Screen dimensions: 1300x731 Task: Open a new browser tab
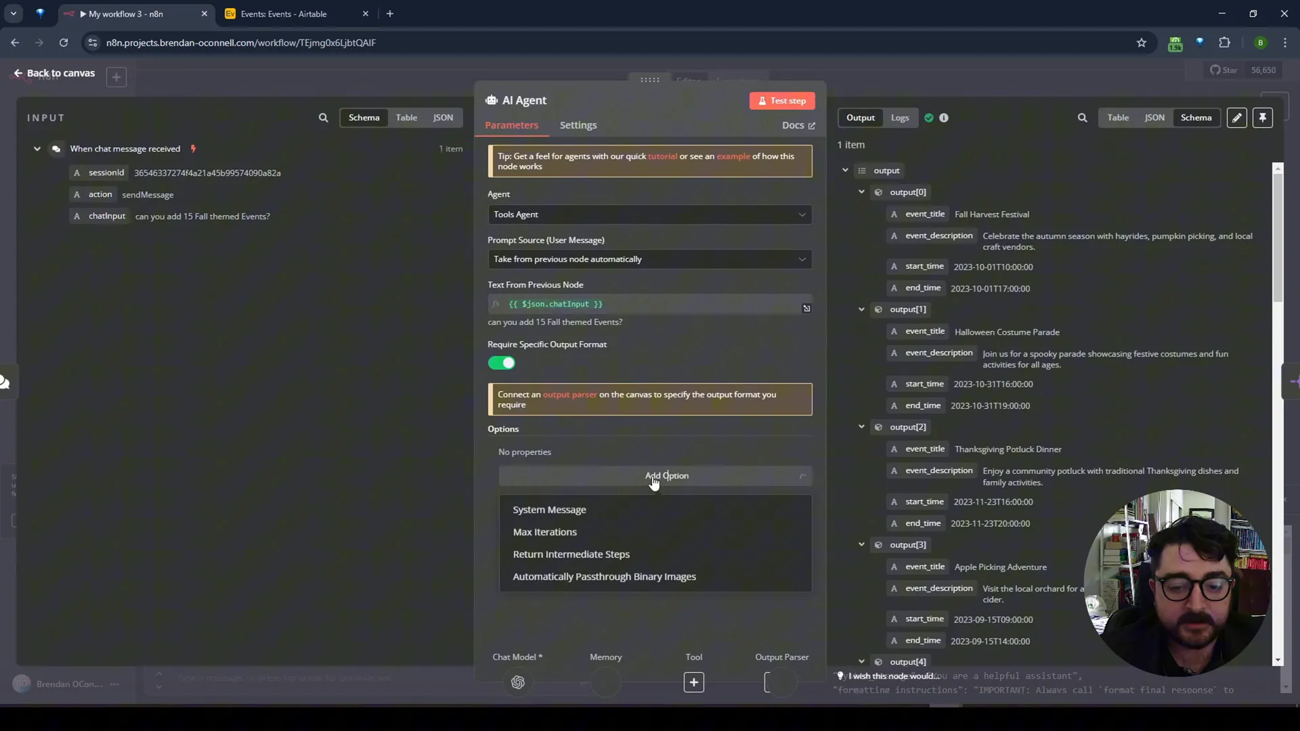390,14
